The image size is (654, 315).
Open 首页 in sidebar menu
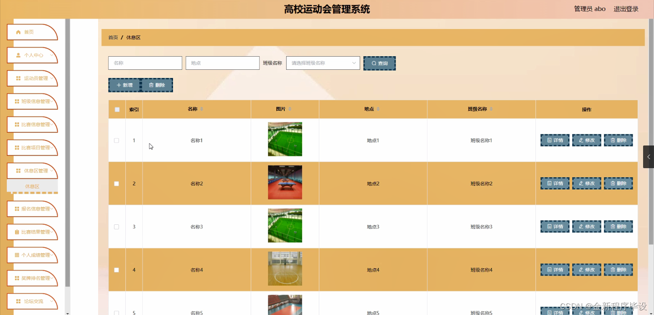click(32, 32)
